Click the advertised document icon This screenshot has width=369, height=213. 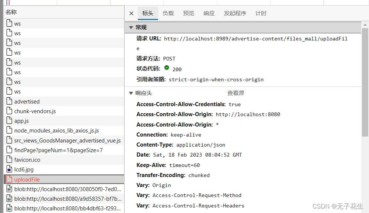tap(9, 101)
